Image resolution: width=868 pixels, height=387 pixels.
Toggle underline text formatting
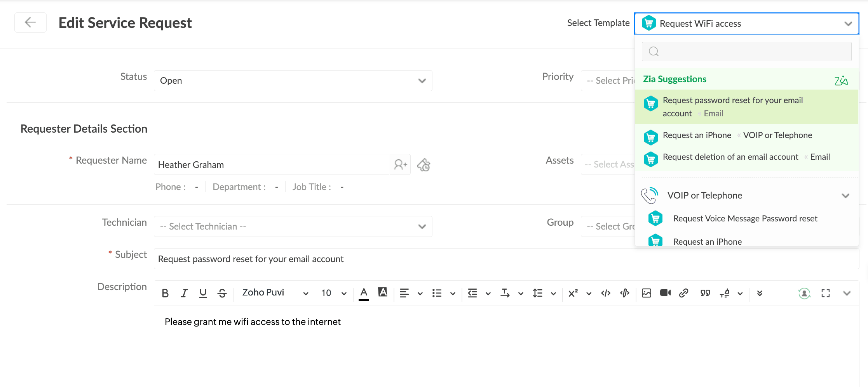pyautogui.click(x=203, y=293)
